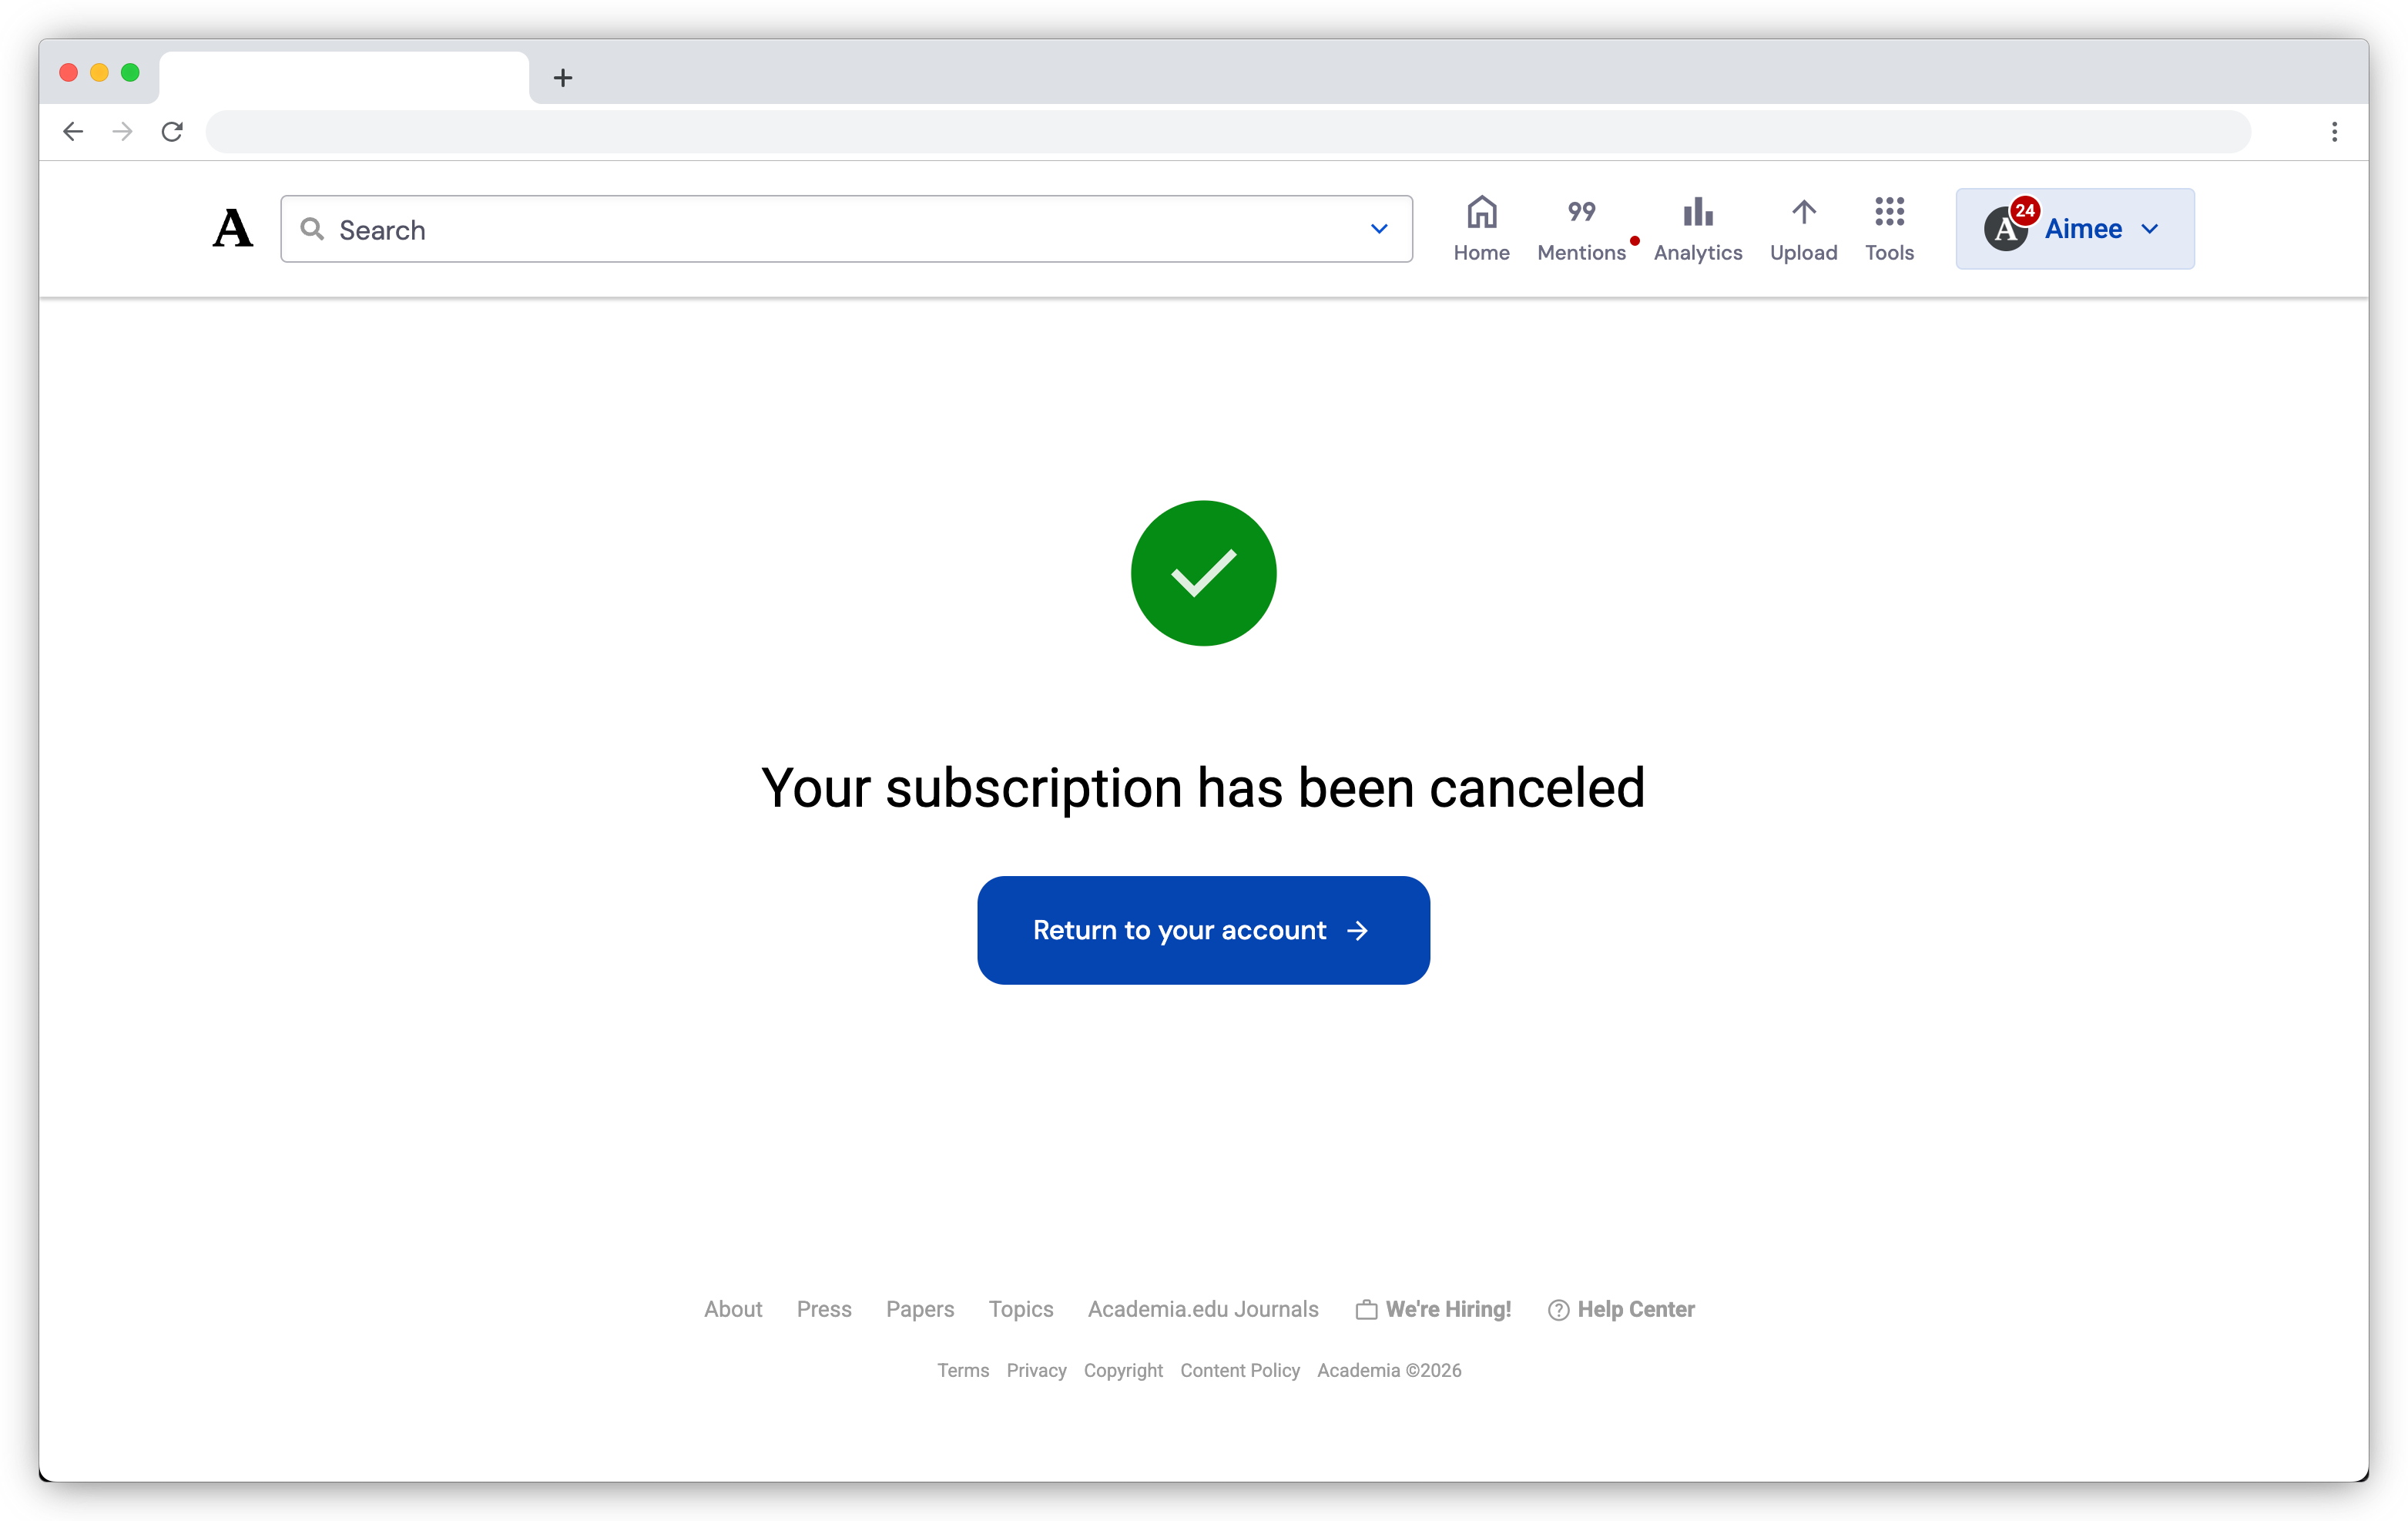2408x1521 pixels.
Task: Click the Upload arrow icon
Action: (1803, 212)
